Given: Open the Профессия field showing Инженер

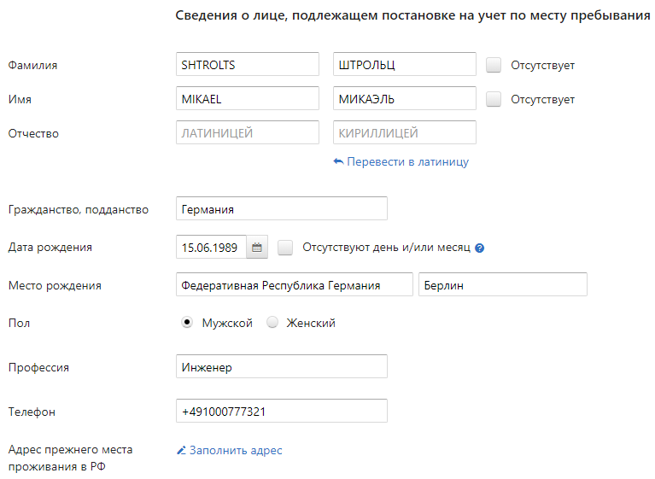Looking at the screenshot, I should pyautogui.click(x=282, y=366).
